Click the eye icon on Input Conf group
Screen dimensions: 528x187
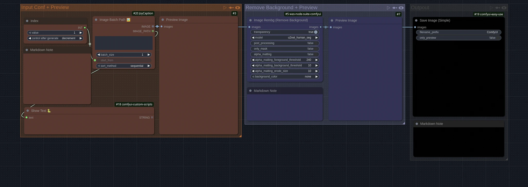tap(237, 8)
